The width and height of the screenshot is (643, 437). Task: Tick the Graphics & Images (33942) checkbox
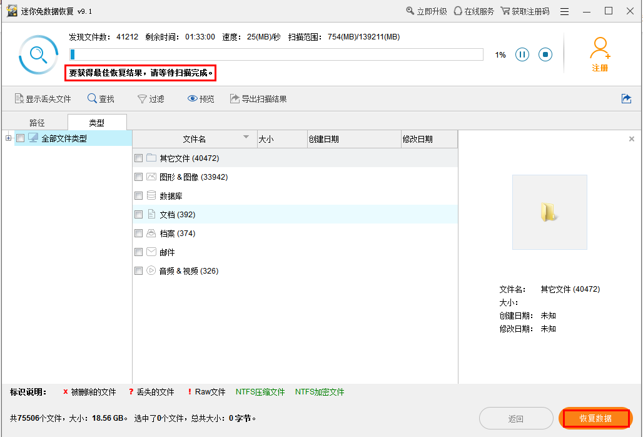(139, 177)
